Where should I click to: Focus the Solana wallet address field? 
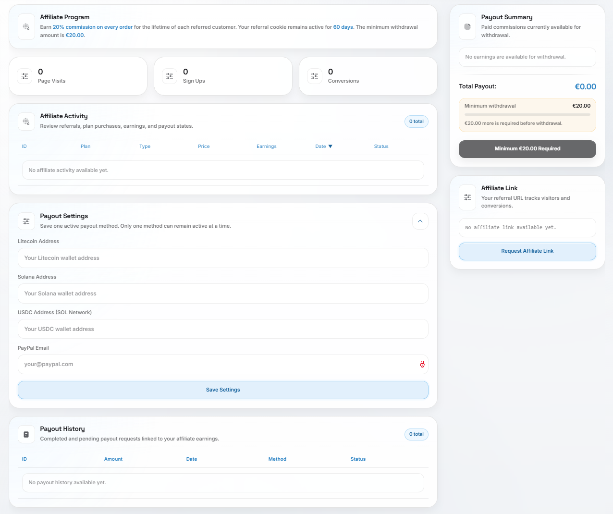tap(223, 294)
